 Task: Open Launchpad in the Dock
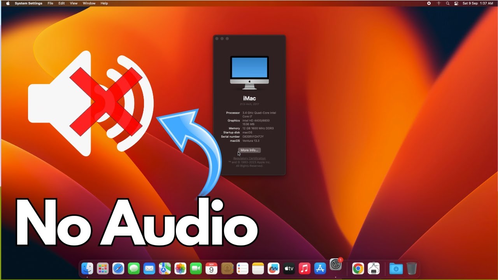103,268
